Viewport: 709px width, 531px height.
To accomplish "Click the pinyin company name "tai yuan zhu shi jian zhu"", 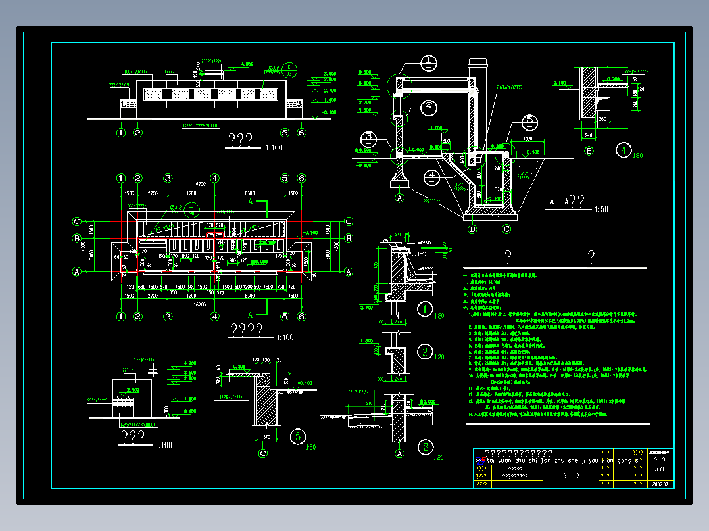I will point(526,461).
